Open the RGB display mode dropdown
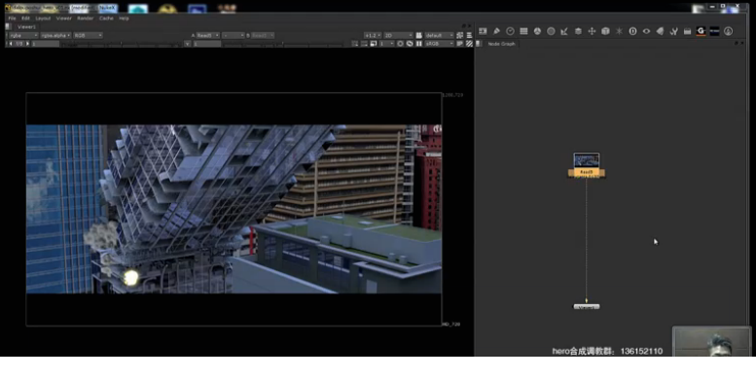The width and height of the screenshot is (756, 379). click(89, 36)
